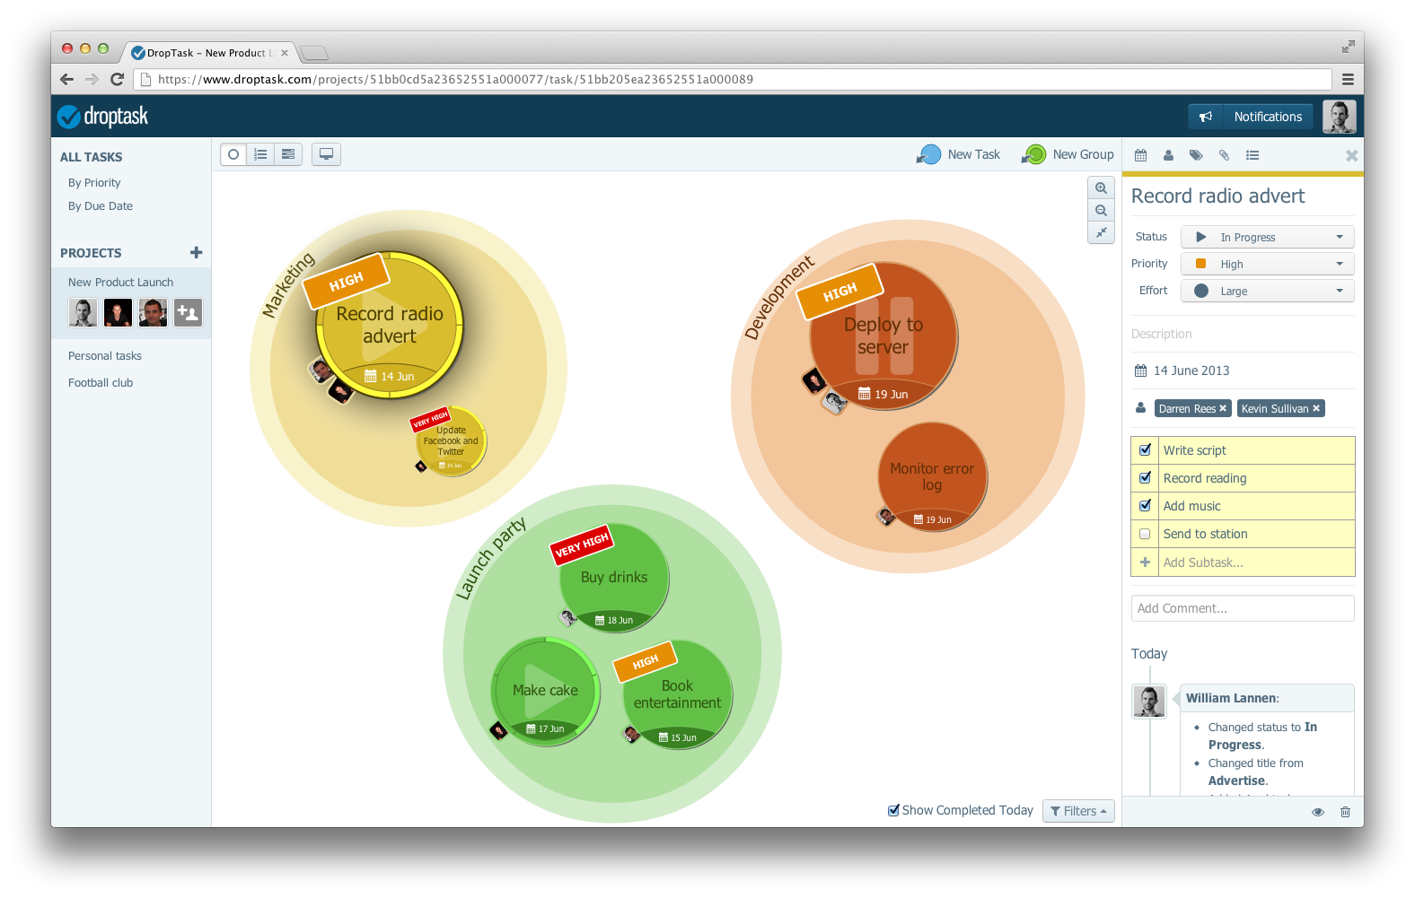
Task: Click the Chrome menu icon
Action: [x=1348, y=79]
